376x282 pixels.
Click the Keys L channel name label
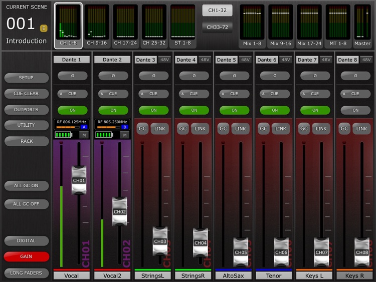[x=314, y=275]
